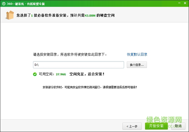Click the 27.96G available space value

[60, 75]
